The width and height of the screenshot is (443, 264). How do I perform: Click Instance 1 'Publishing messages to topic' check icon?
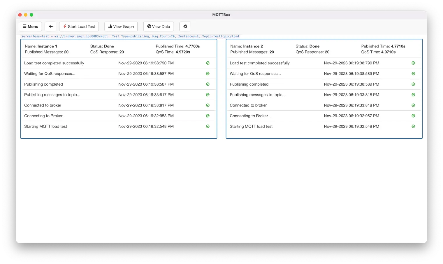[208, 95]
